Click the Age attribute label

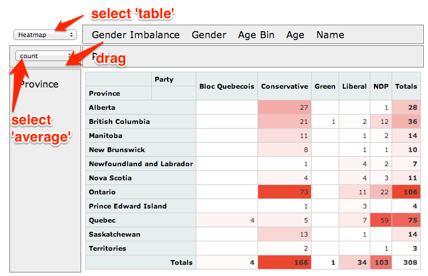coord(295,35)
